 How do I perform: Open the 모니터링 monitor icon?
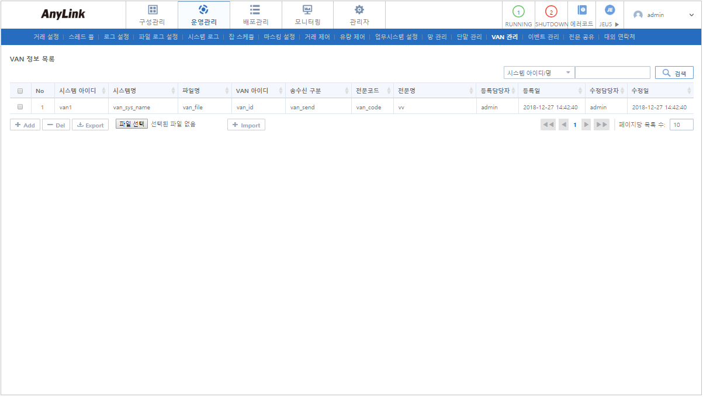[307, 10]
